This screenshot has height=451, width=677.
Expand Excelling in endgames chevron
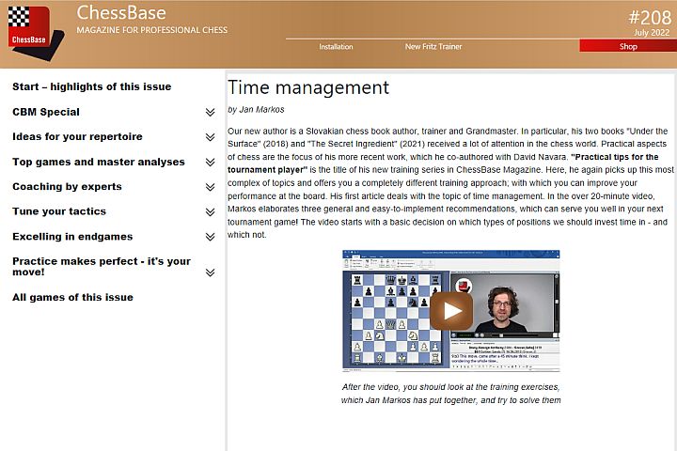[211, 237]
